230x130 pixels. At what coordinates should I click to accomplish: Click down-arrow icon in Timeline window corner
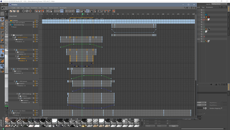(x=196, y=8)
